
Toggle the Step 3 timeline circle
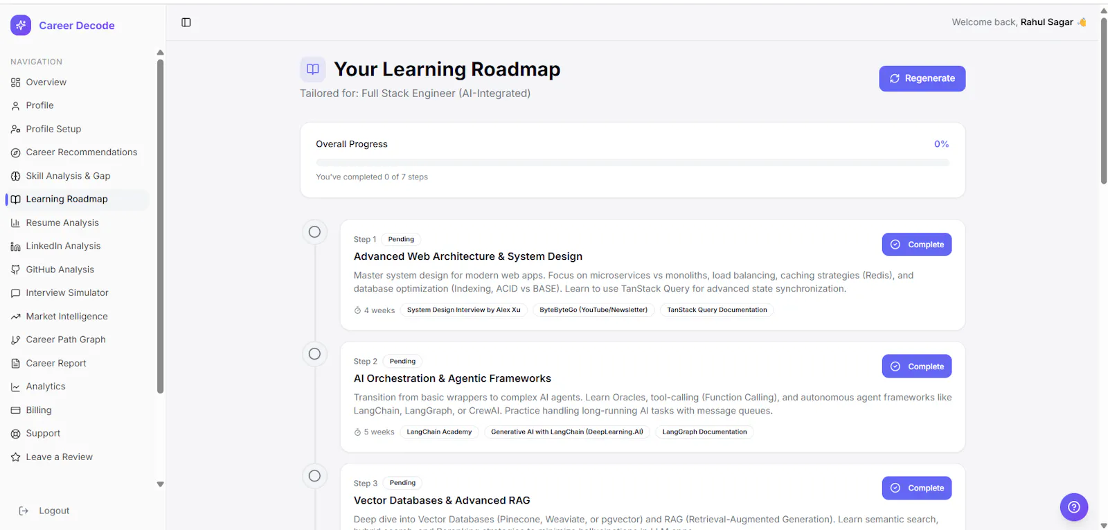click(314, 476)
